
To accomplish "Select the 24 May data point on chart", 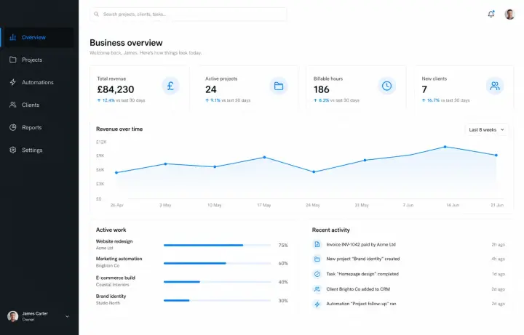I will (x=314, y=171).
